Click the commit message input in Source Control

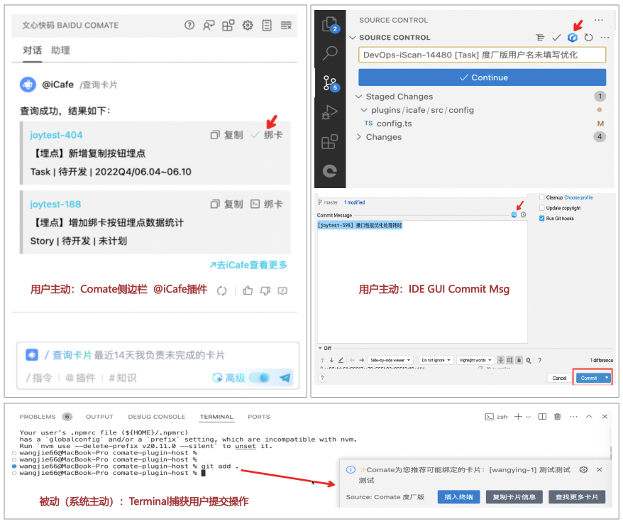(482, 55)
